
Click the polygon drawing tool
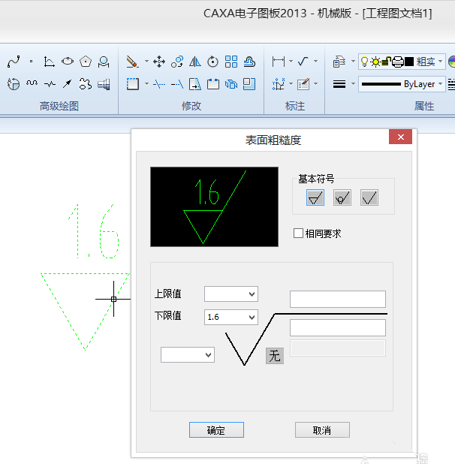86,62
